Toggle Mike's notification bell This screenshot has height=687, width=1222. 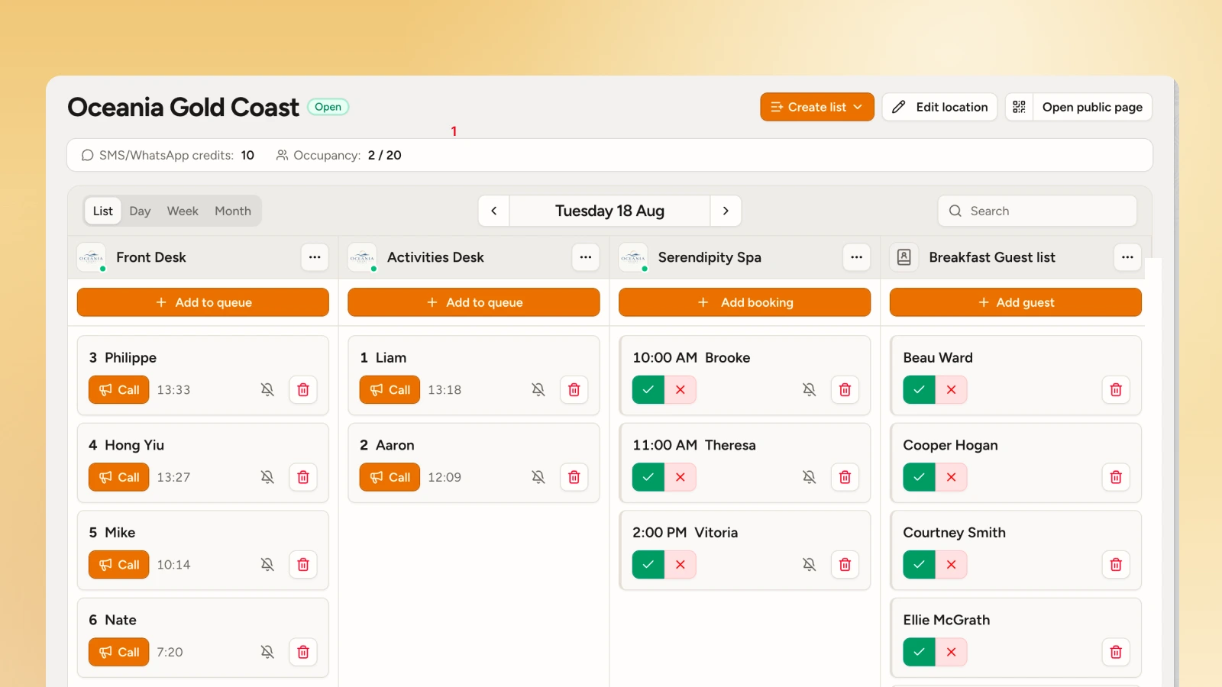267,565
